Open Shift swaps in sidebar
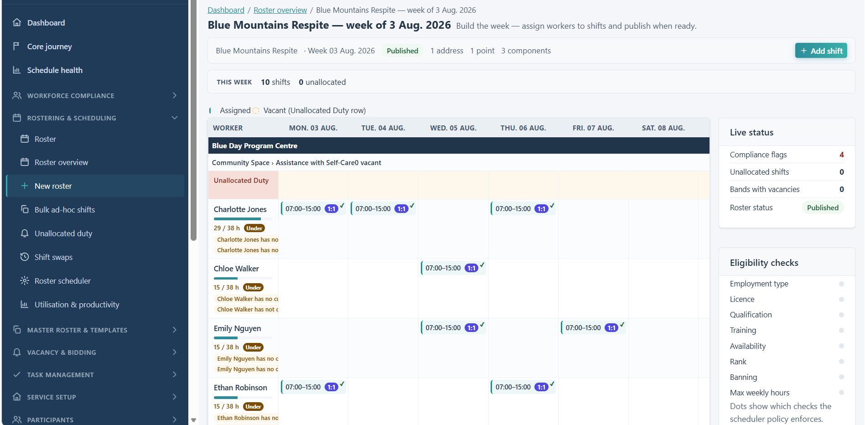This screenshot has width=865, height=425. [x=95, y=257]
